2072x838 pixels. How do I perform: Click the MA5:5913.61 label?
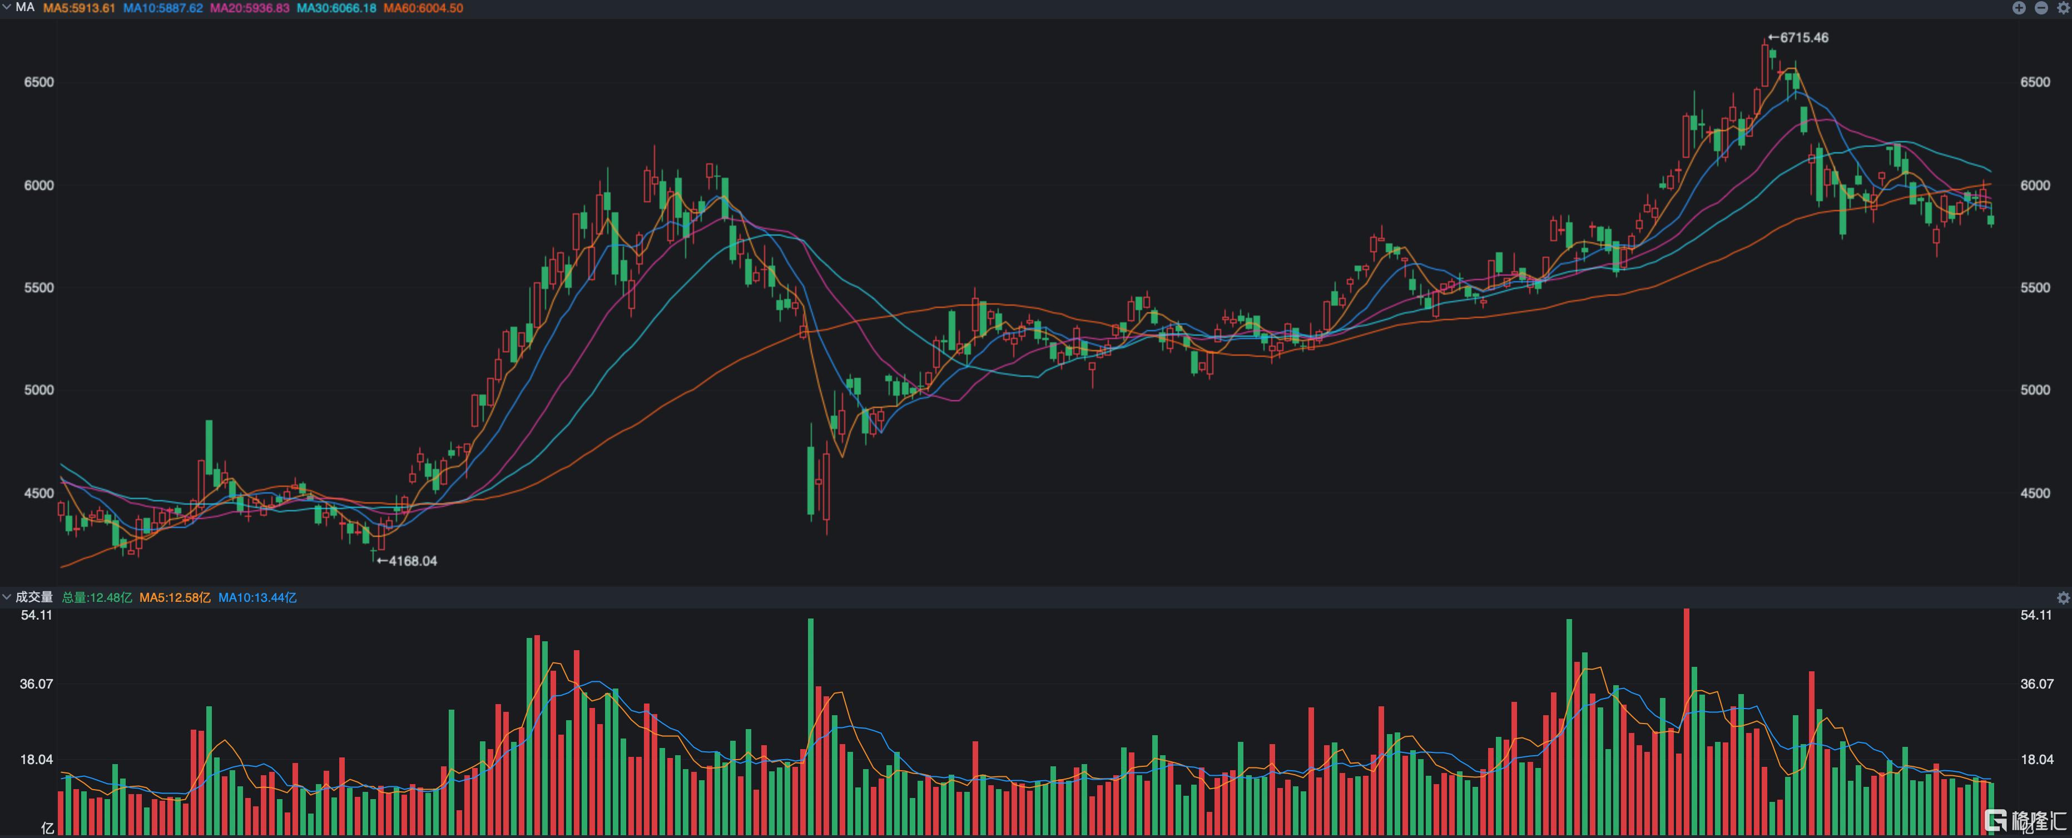[x=79, y=8]
